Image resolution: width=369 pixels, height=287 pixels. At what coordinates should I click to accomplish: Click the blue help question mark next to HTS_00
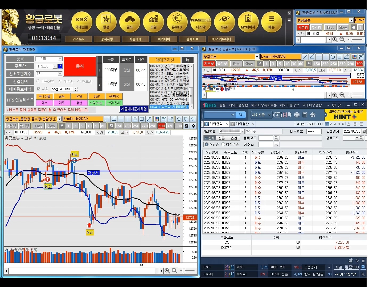(x=60, y=66)
